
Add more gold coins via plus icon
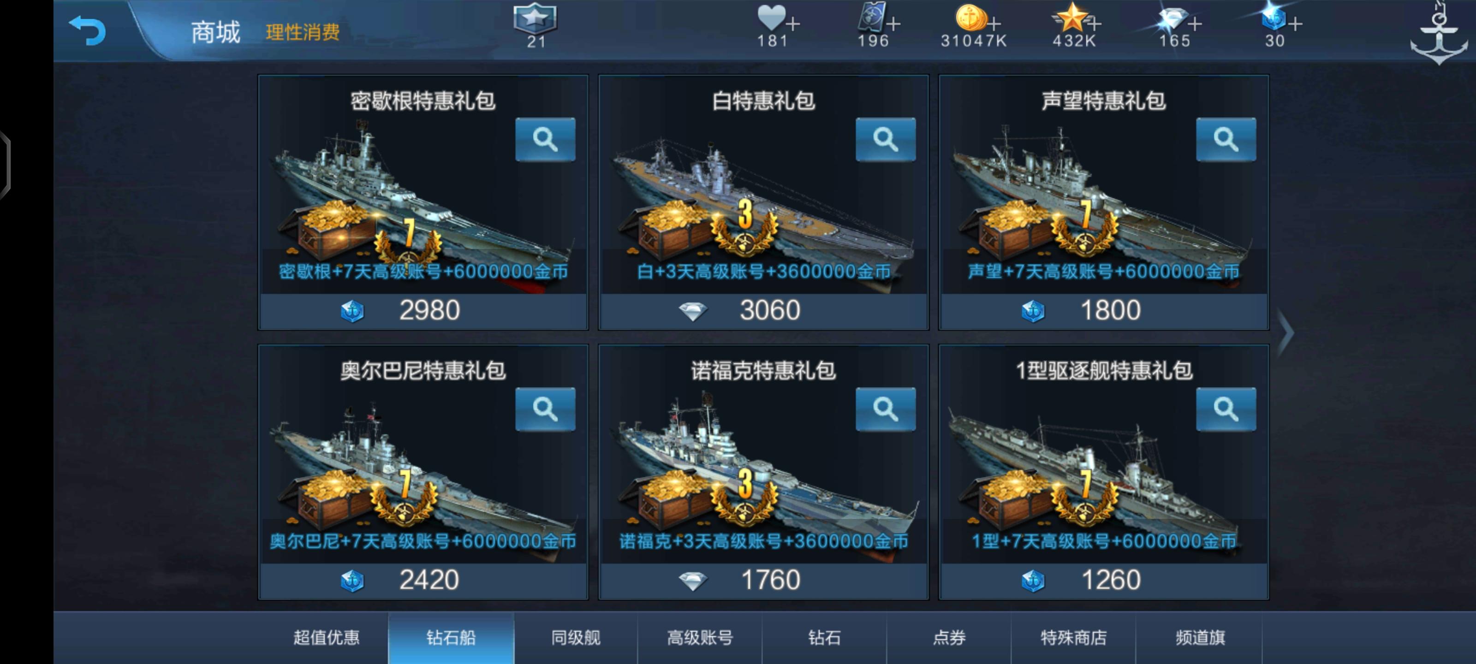pos(994,24)
